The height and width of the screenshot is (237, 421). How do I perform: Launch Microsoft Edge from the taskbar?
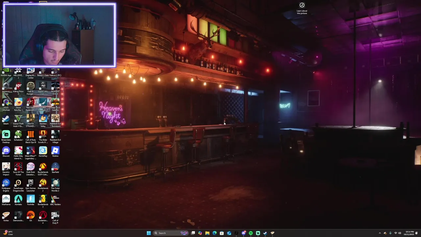pos(214,233)
